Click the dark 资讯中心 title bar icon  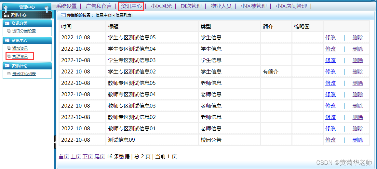coord(7,15)
